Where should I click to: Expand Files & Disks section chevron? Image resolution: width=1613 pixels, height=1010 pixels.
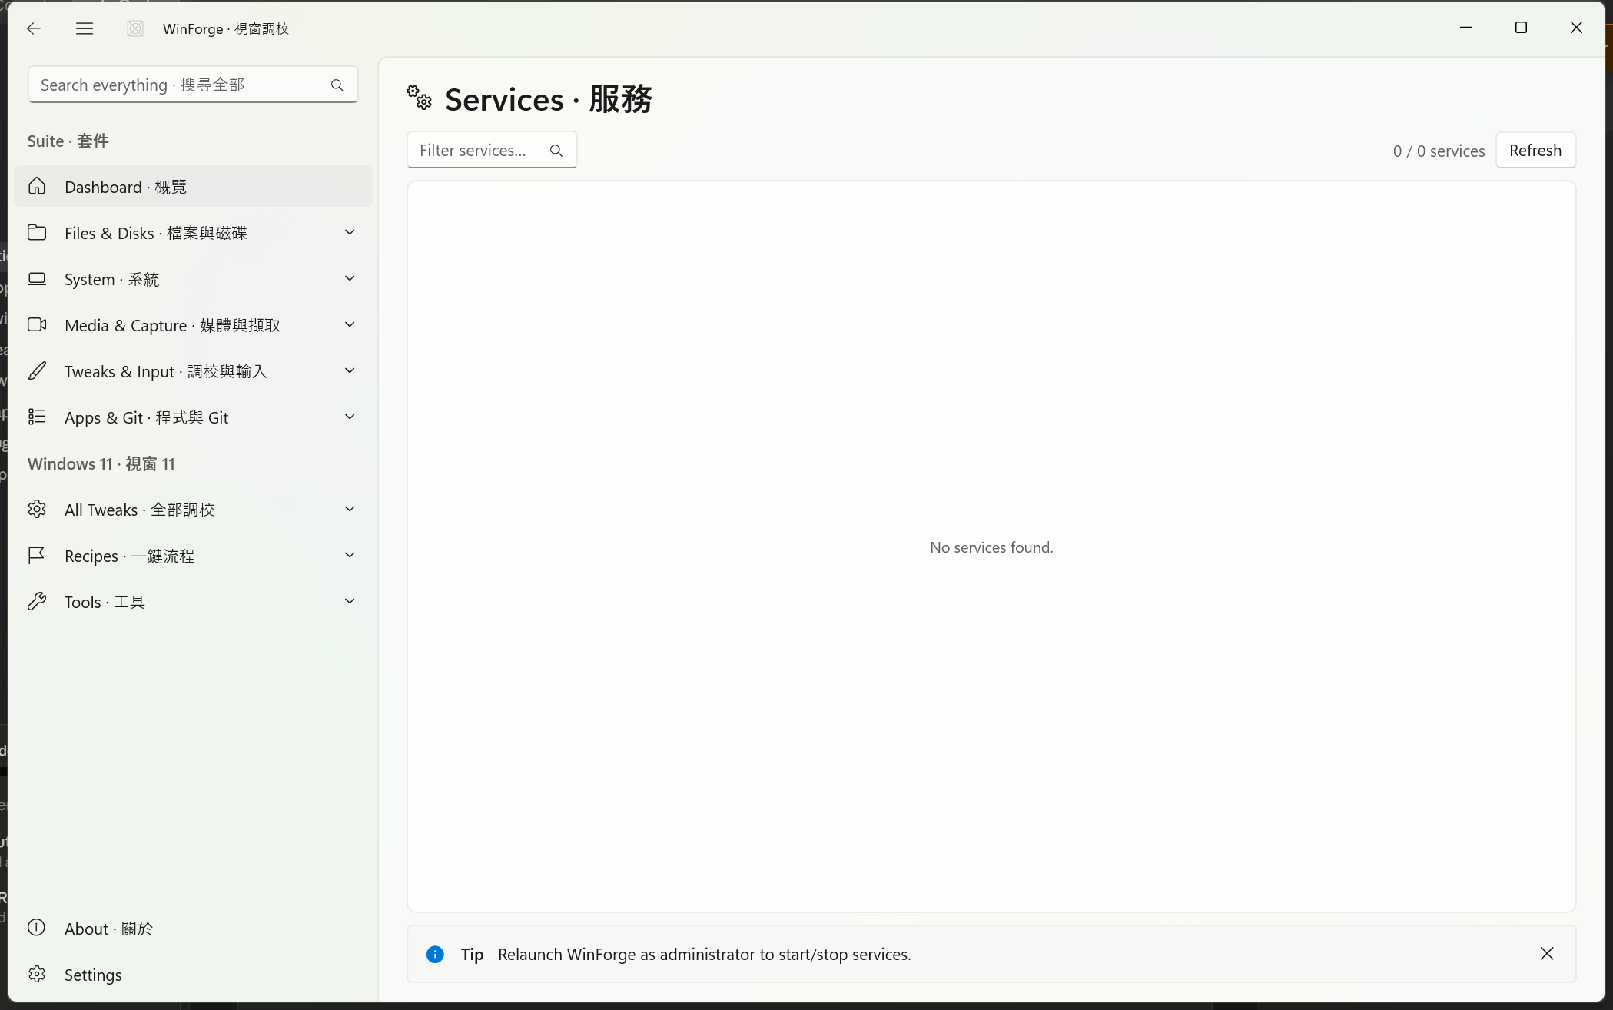pyautogui.click(x=350, y=232)
